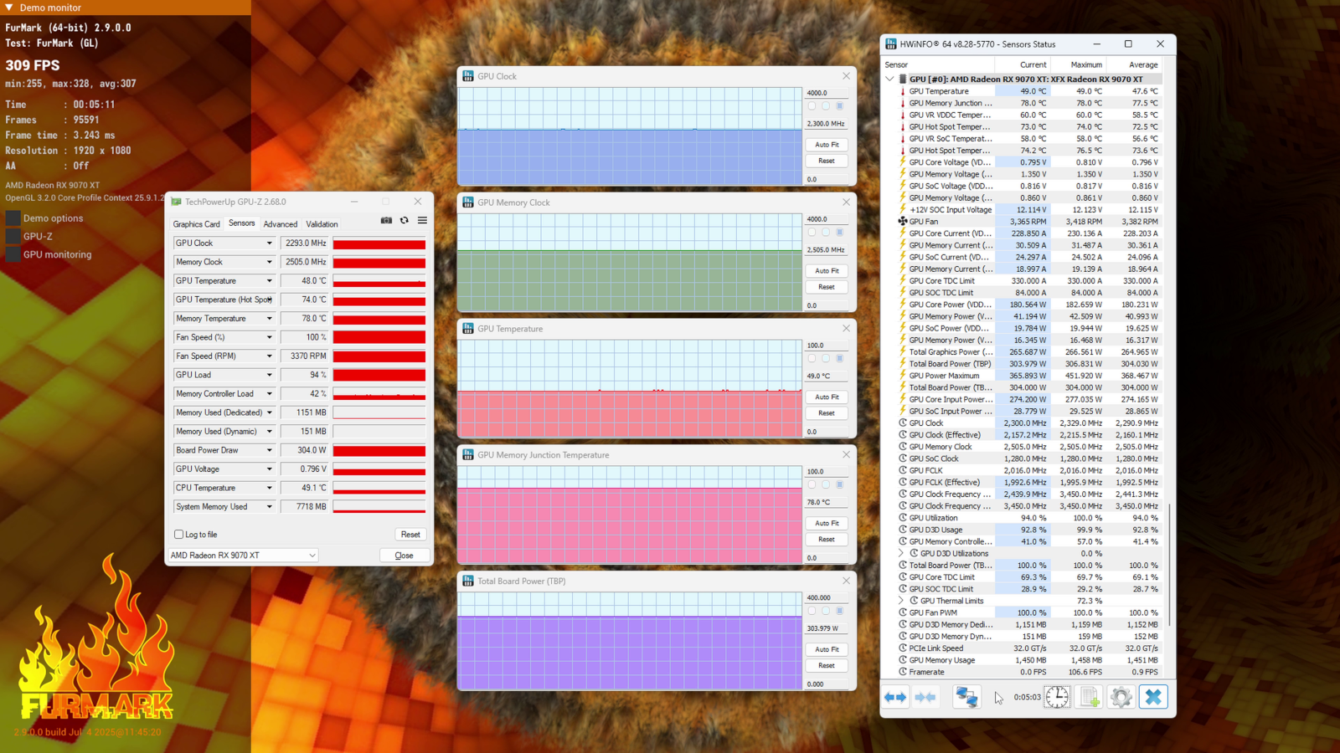Viewport: 1340px width, 753px height.
Task: Click Reset in the Total Board Power graph
Action: [827, 666]
